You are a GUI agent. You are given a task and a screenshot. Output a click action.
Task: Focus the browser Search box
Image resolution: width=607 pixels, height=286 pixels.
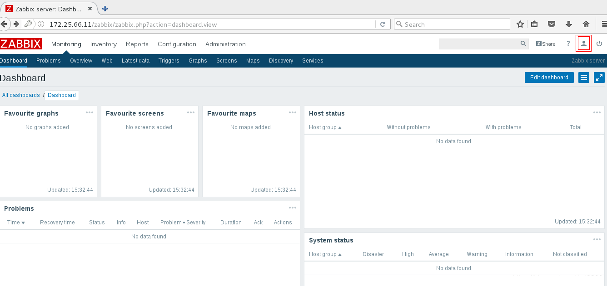point(452,24)
